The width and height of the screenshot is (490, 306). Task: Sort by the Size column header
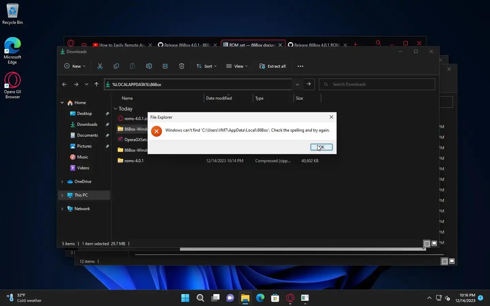tap(299, 98)
